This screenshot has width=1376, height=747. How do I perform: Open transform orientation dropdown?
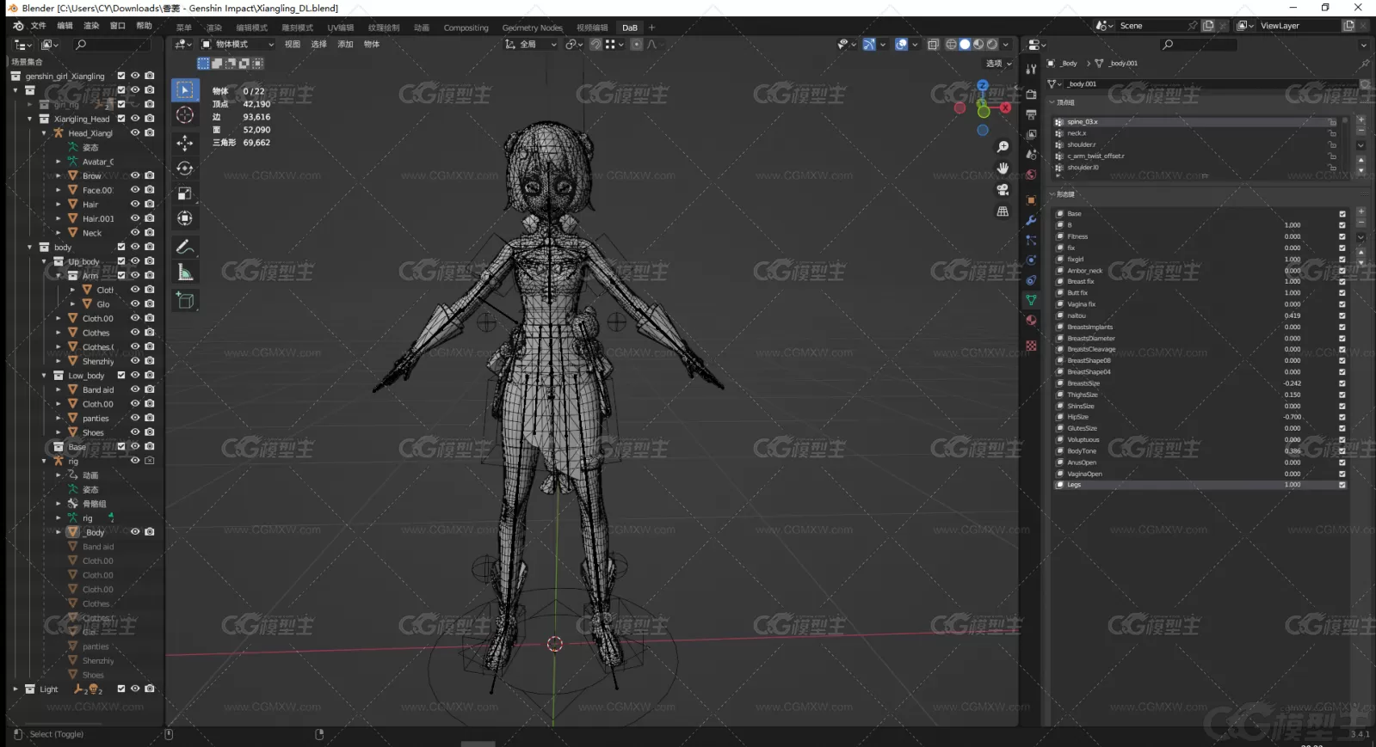point(532,45)
